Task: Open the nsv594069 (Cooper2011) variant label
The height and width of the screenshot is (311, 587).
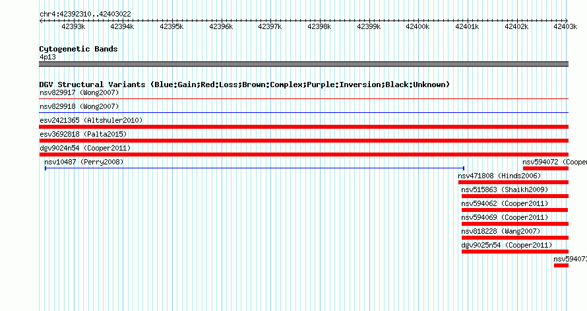Action: click(x=505, y=217)
